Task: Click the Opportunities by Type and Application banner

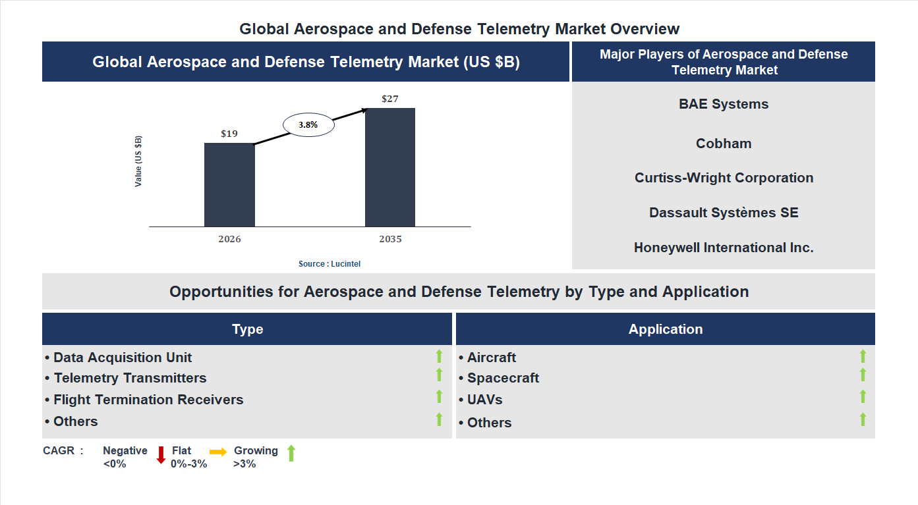Action: pyautogui.click(x=459, y=291)
